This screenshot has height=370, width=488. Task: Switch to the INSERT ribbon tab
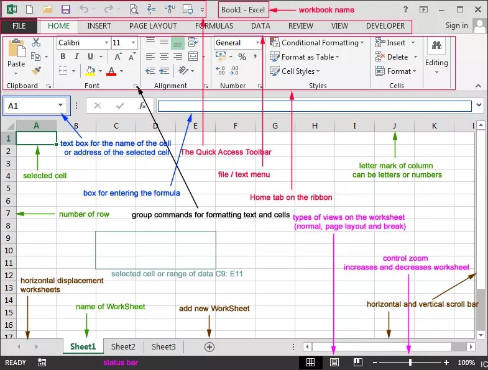(99, 26)
